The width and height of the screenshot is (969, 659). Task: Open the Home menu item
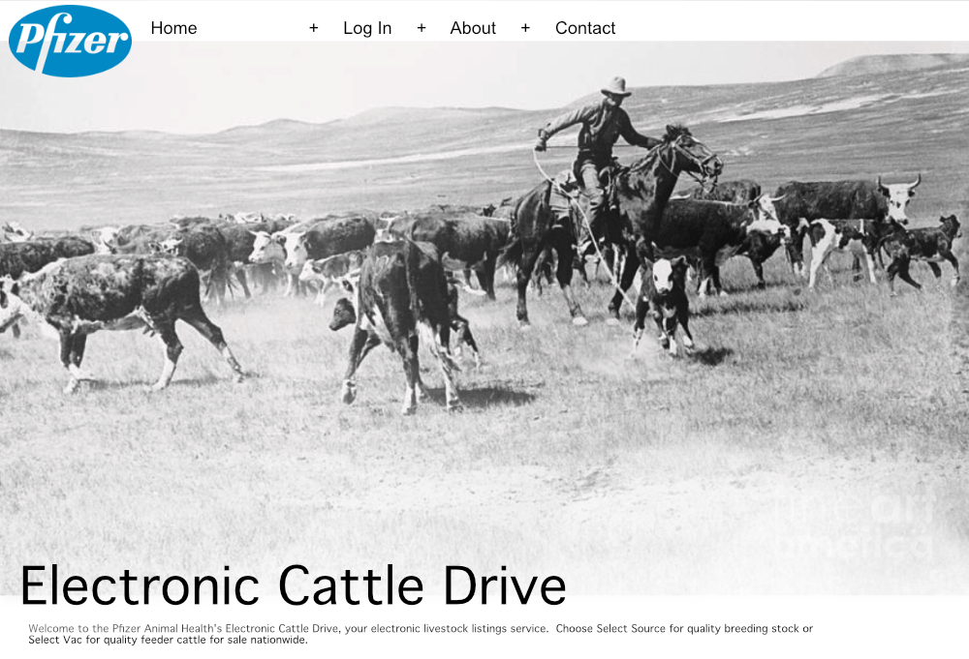click(173, 28)
